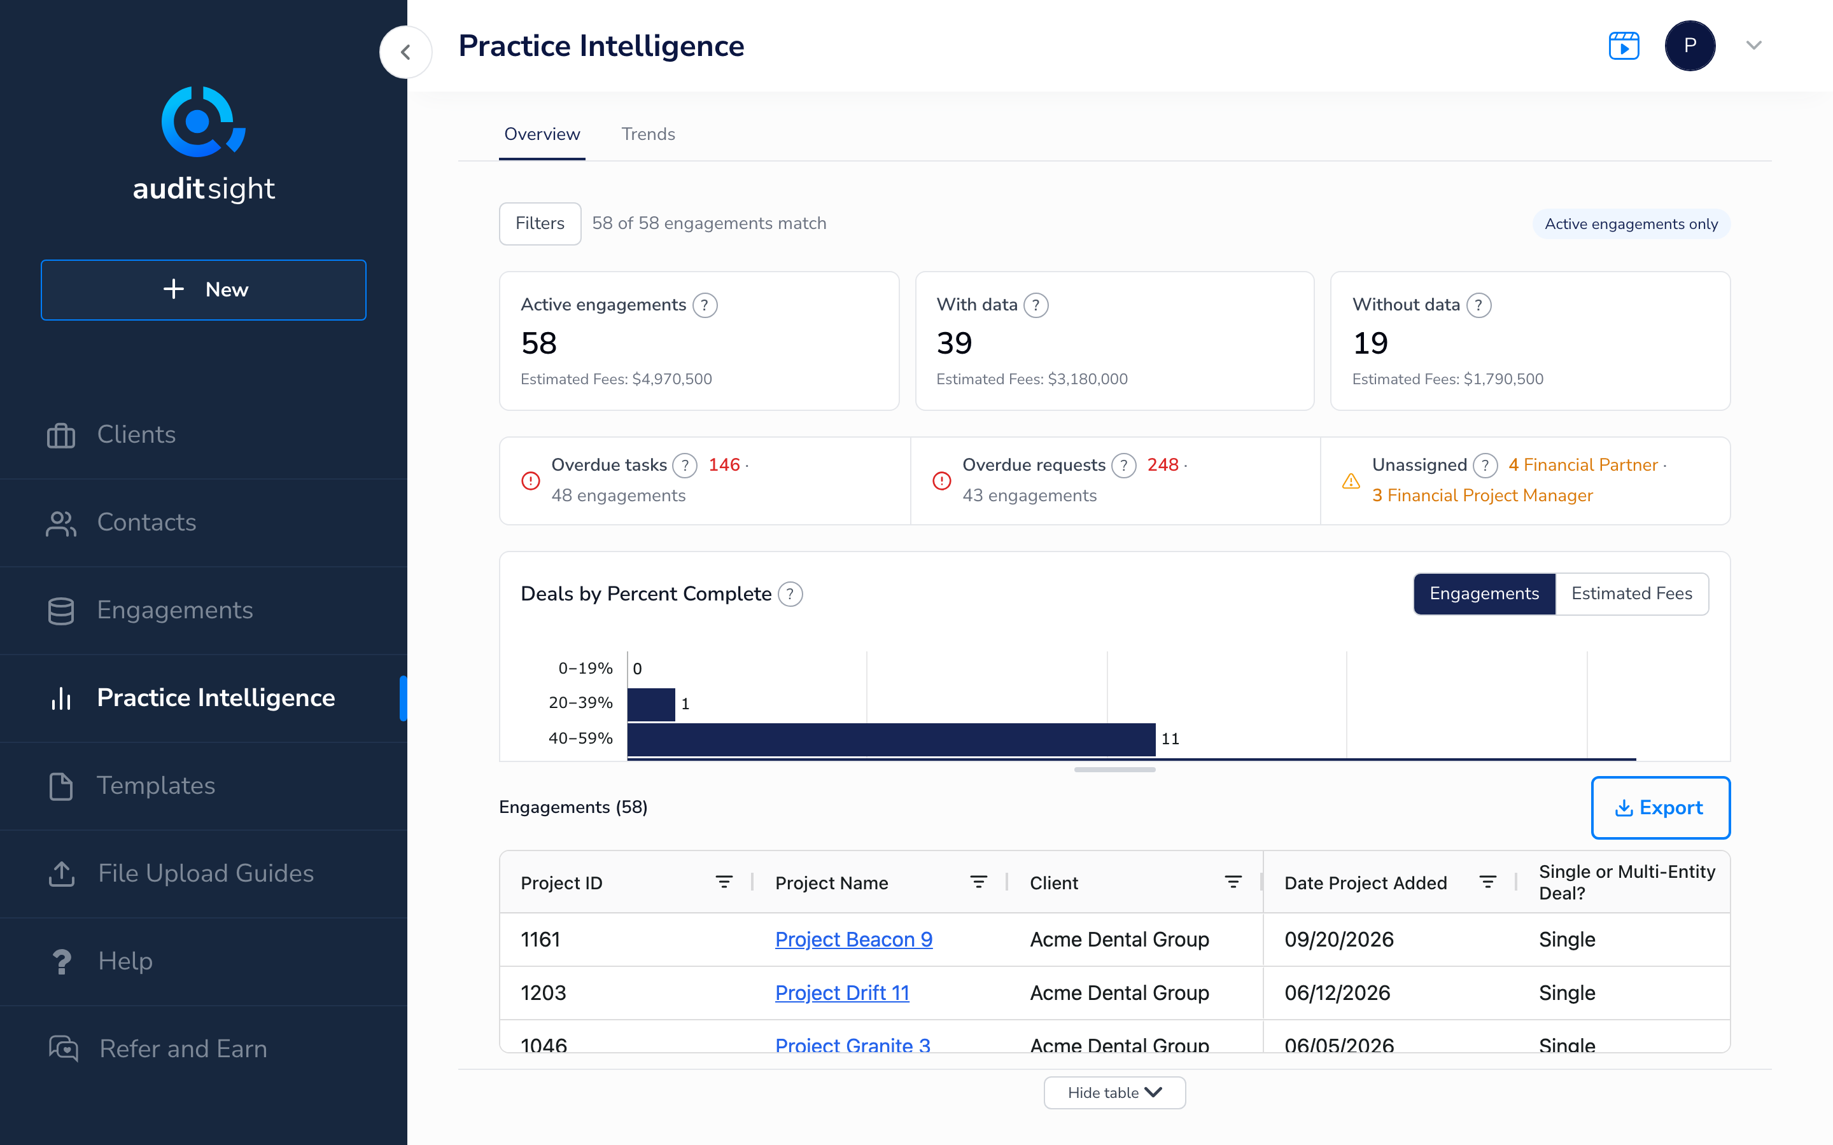The height and width of the screenshot is (1145, 1833).
Task: Open the user avatar P menu
Action: [x=1690, y=46]
